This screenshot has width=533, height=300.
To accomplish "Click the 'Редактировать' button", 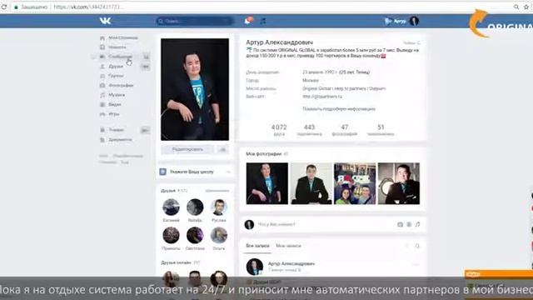I will (187, 149).
